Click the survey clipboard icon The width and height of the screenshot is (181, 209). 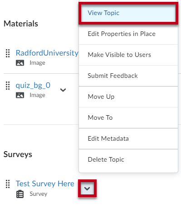(20, 194)
